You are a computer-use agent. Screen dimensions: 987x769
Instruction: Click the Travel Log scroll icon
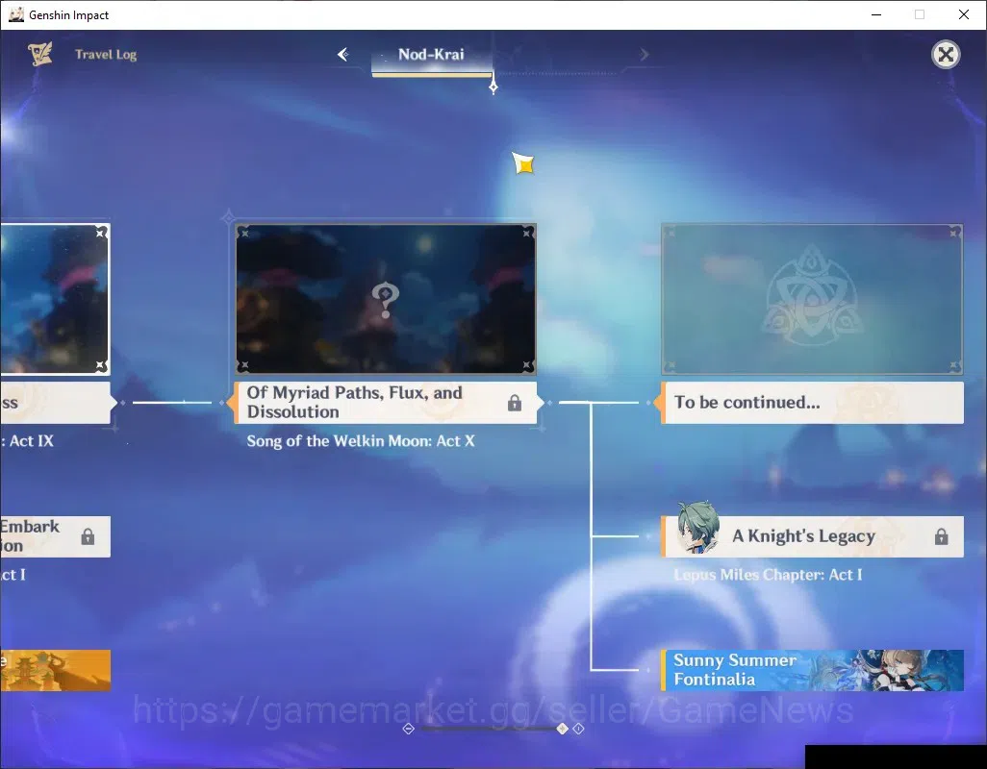click(x=40, y=54)
